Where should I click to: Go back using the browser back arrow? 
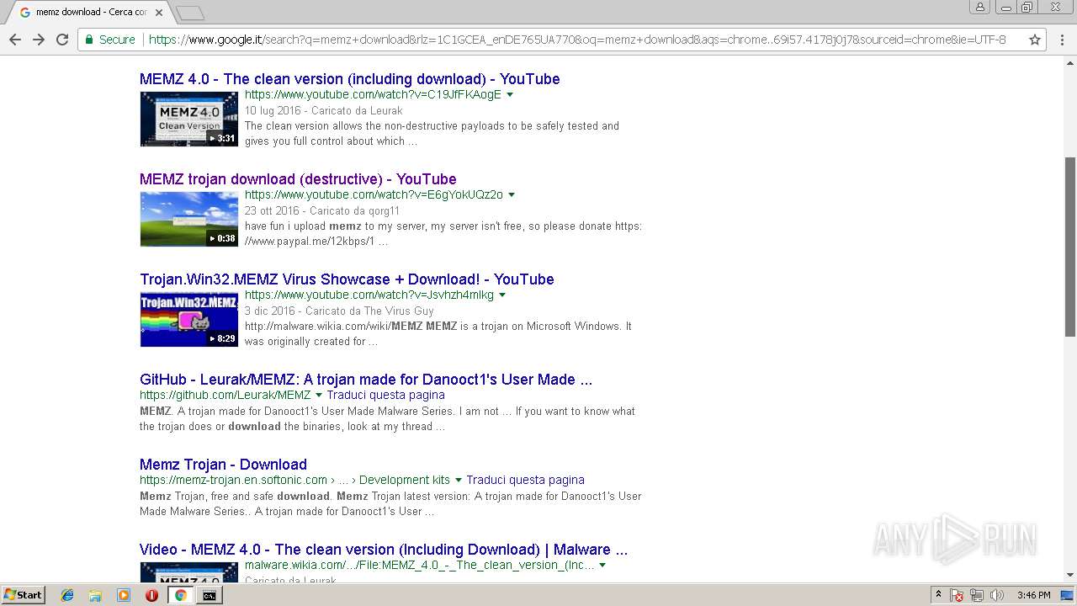coord(15,40)
